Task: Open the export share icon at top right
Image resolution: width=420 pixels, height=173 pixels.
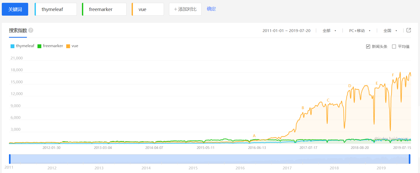Action: (409, 30)
